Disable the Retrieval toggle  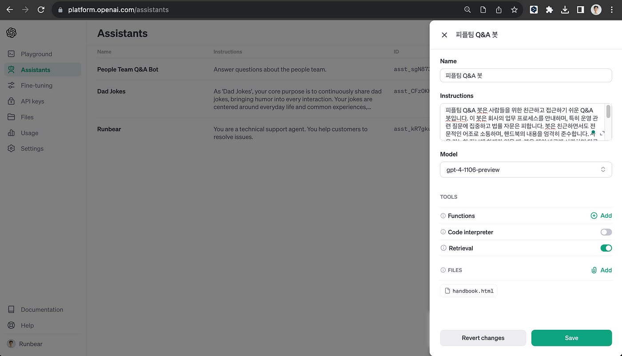pos(606,248)
